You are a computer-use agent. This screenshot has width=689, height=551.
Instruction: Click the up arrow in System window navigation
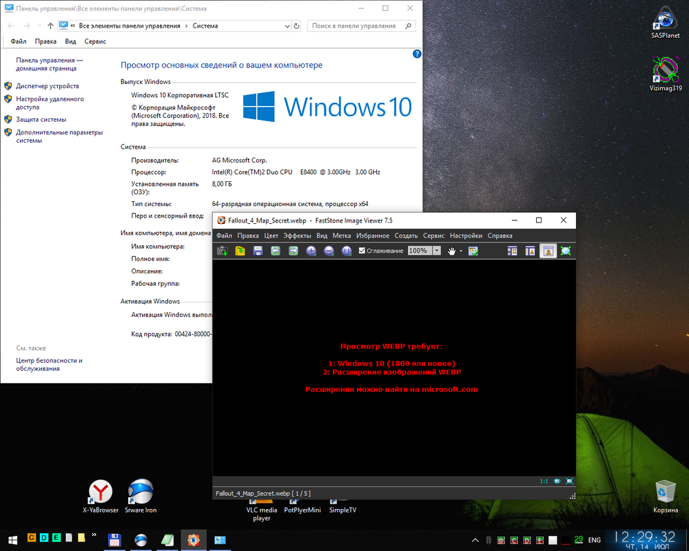50,26
